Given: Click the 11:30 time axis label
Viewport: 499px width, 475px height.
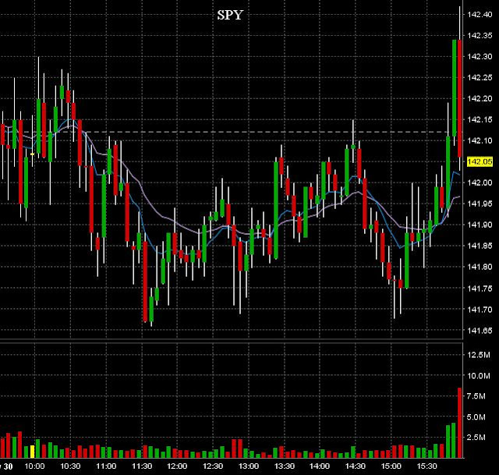Looking at the screenshot, I should (x=142, y=466).
